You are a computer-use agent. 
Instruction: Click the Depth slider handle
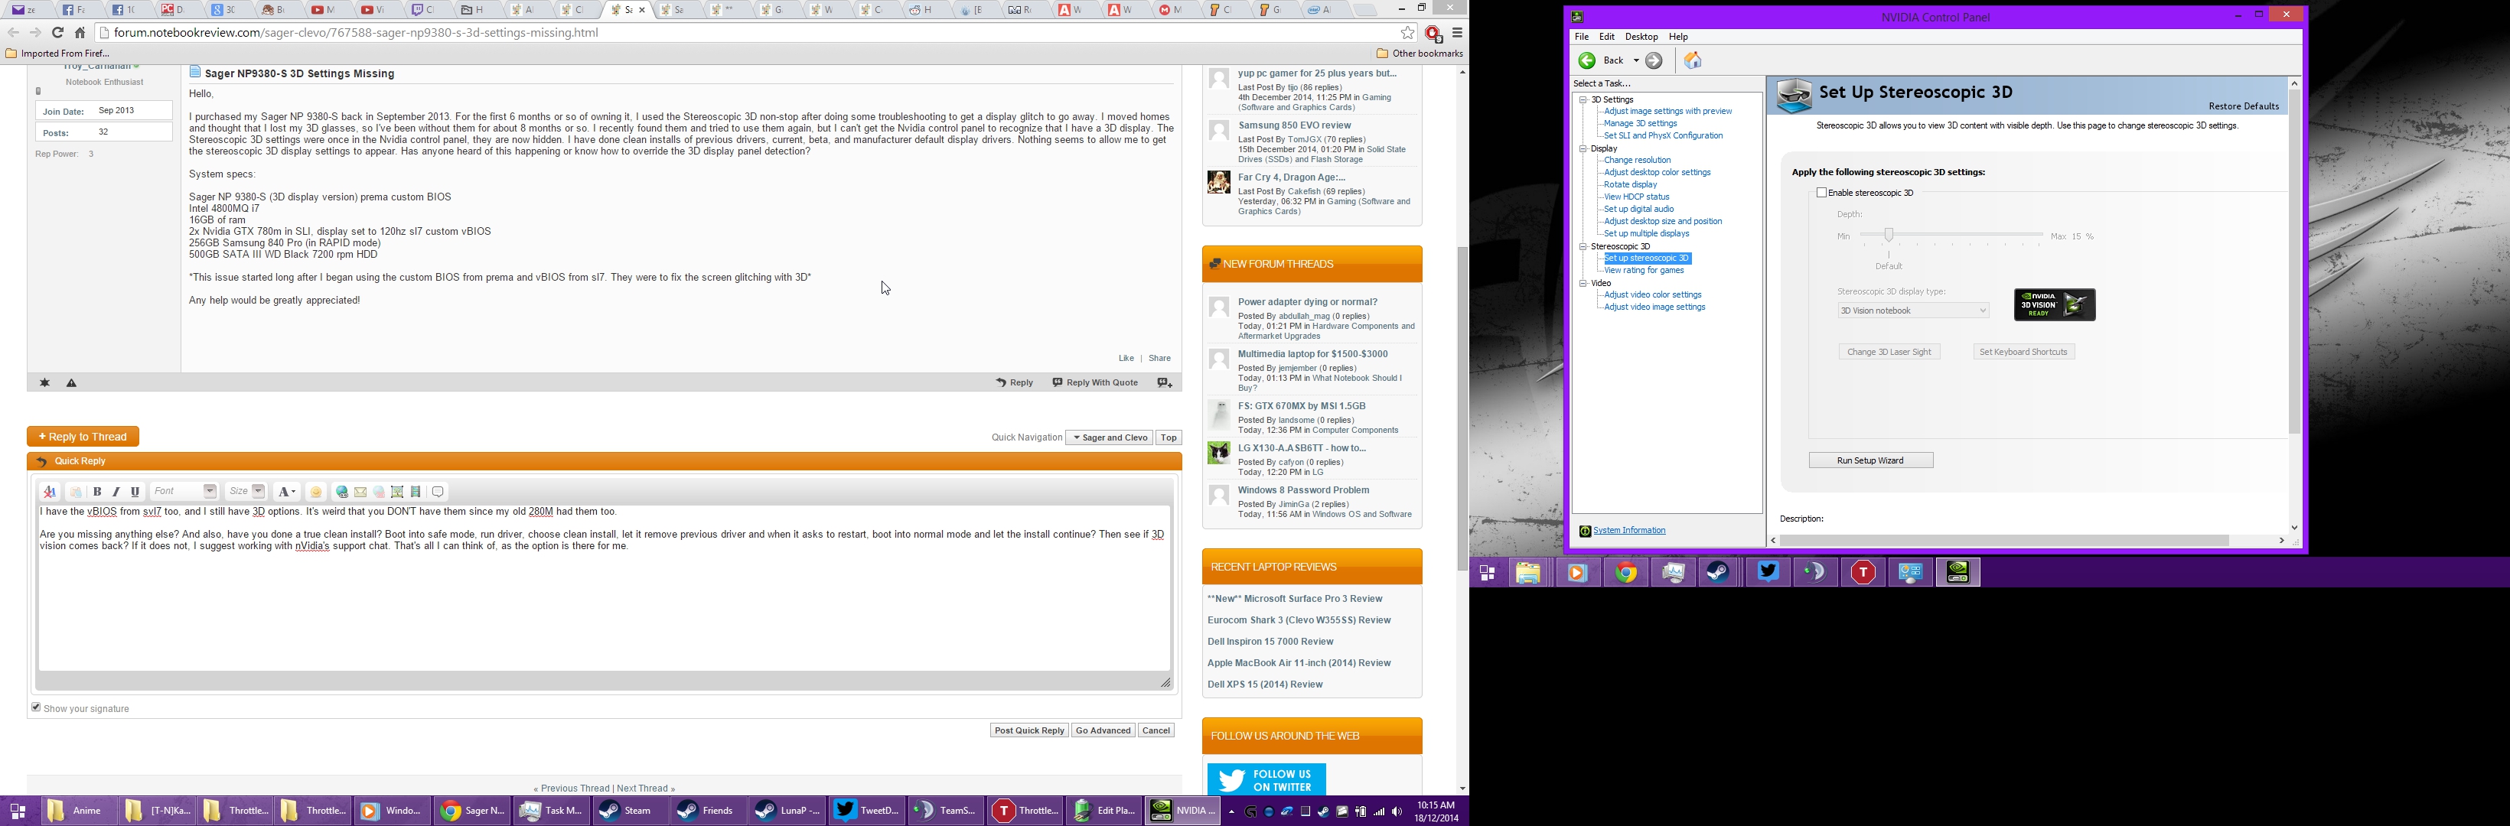[1889, 235]
